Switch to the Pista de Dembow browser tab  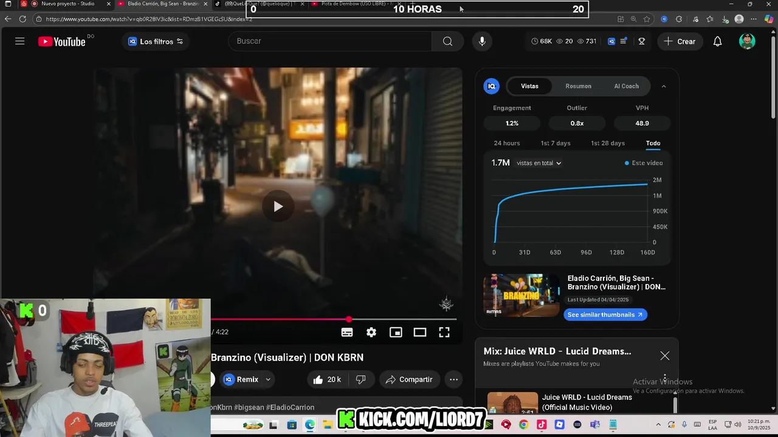pos(358,4)
